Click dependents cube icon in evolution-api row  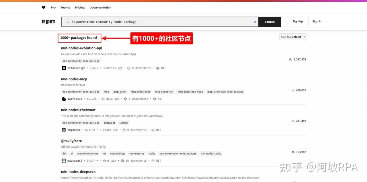[x=129, y=68]
